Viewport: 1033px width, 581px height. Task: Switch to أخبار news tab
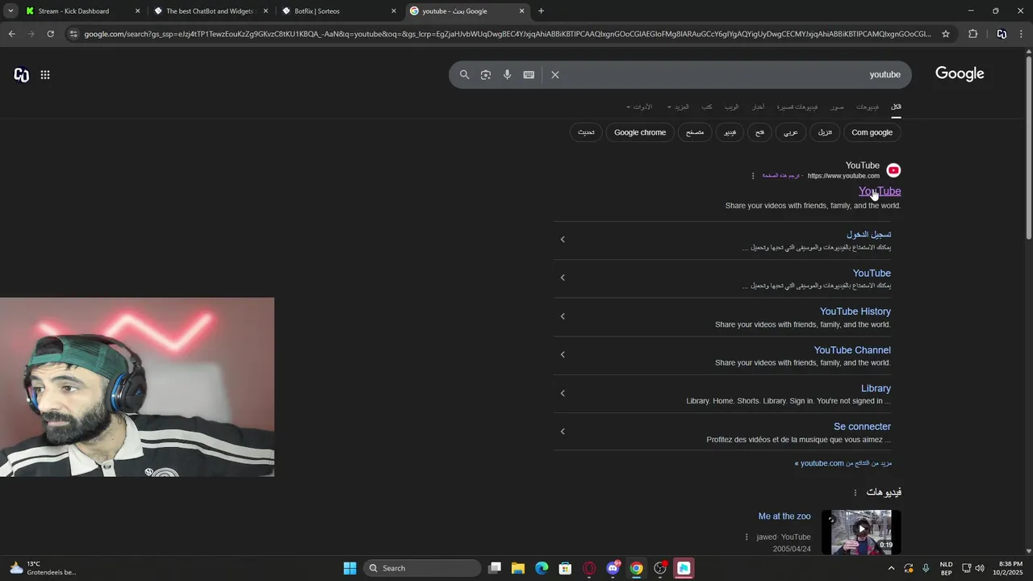758,107
